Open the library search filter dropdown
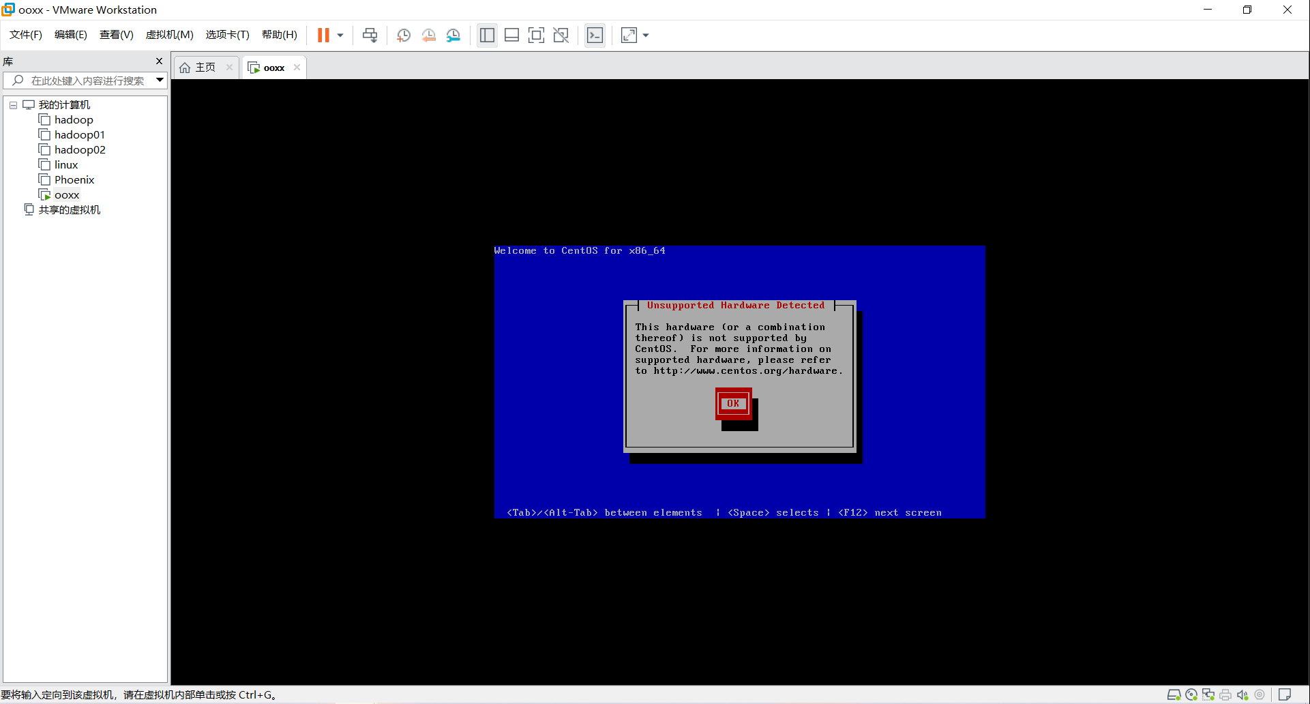1310x704 pixels. click(x=160, y=80)
